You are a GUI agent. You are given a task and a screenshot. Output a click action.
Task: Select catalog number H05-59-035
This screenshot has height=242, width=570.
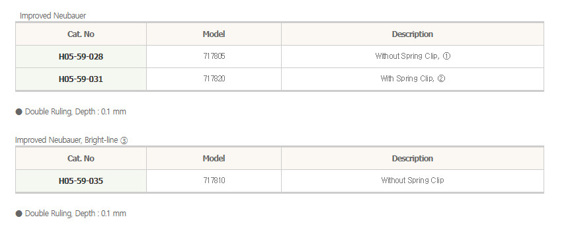(81, 181)
